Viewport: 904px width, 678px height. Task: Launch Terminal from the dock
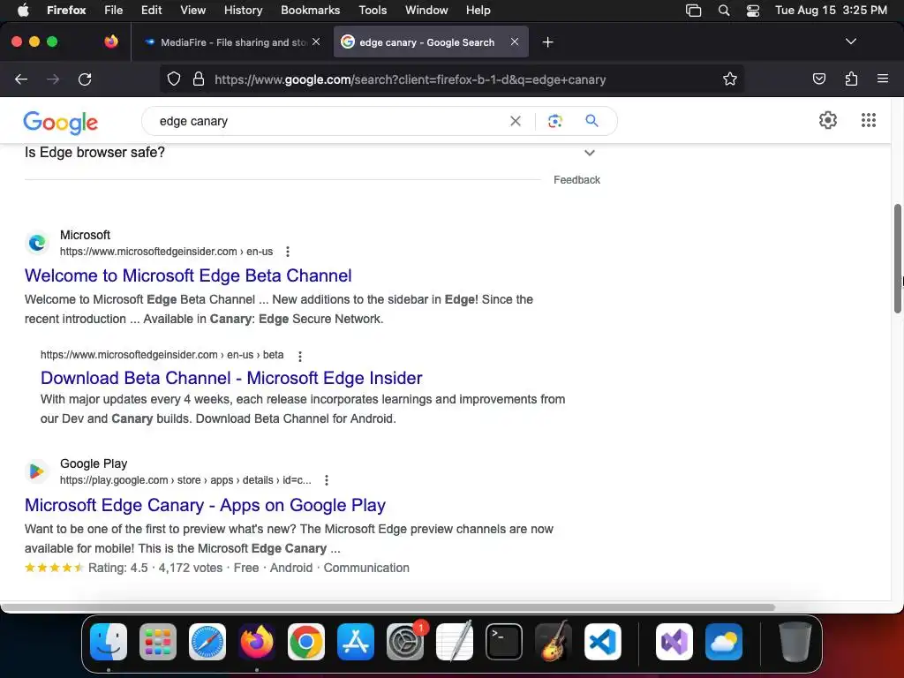tap(504, 642)
